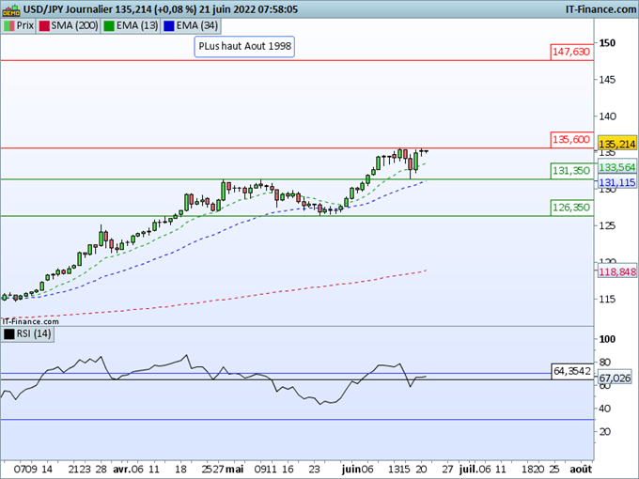
Task: Click the red SMA (200) color swatch
Action: tap(44, 25)
